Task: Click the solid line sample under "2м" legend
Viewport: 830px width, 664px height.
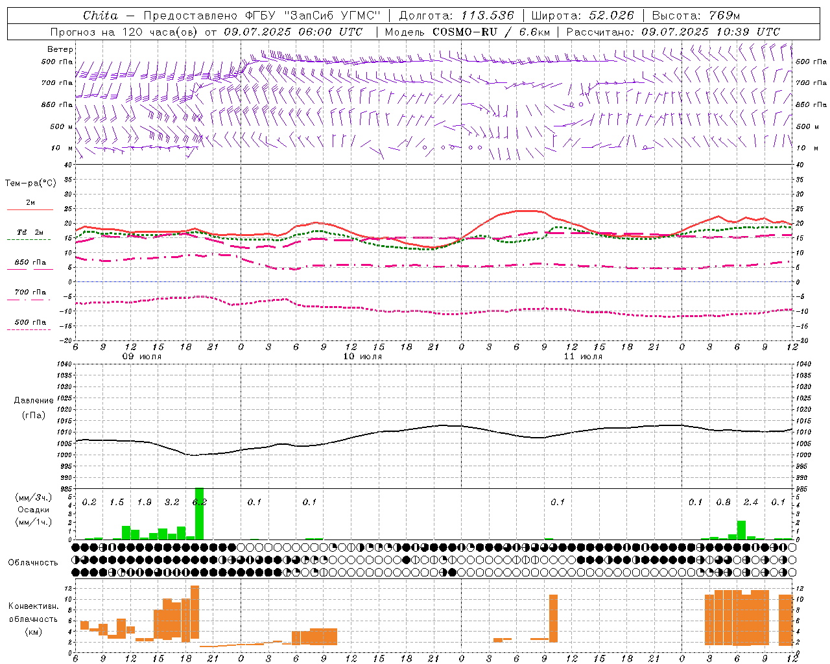Action: (30, 209)
